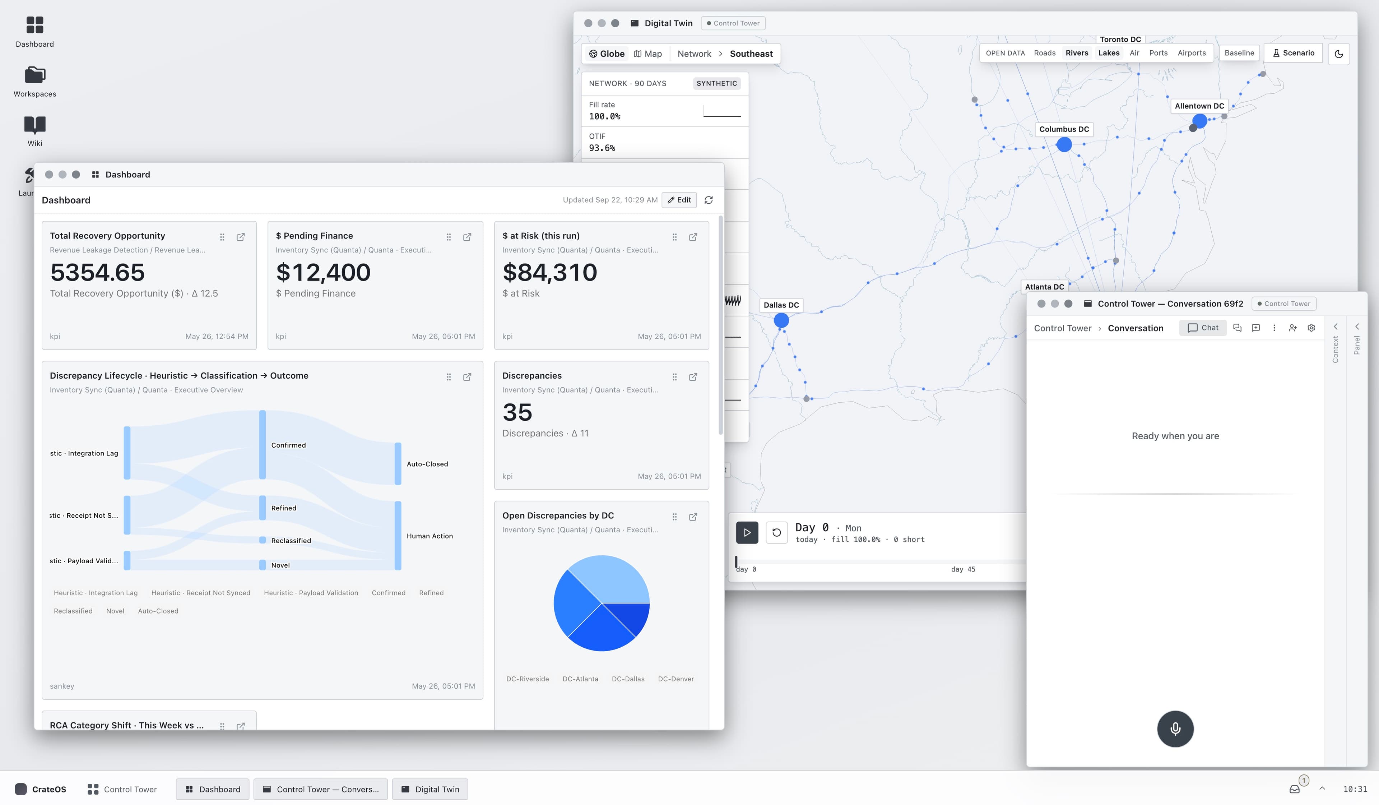Toggle Lakes open data layer
The width and height of the screenshot is (1379, 805).
(1109, 53)
